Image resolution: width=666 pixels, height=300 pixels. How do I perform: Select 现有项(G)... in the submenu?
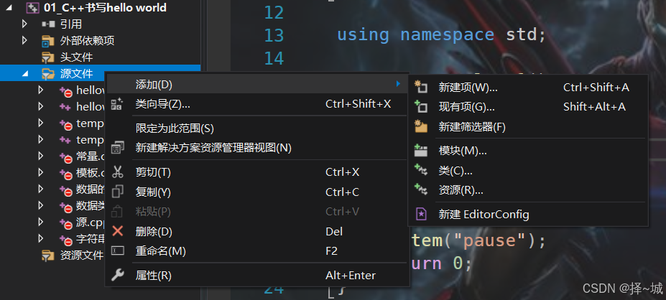click(x=528, y=106)
